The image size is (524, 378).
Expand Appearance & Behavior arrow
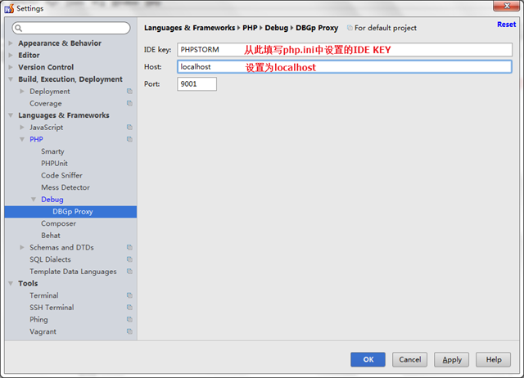point(11,43)
